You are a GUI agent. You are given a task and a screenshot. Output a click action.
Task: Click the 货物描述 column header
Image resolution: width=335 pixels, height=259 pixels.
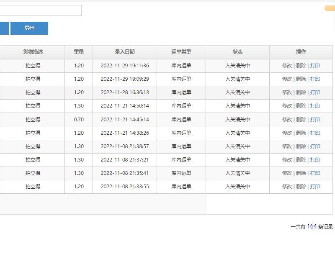(x=33, y=52)
